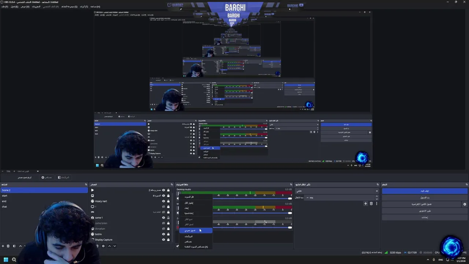Viewport: 469px width, 264px height.
Task: Open the preview zoom percentage dropdown
Action: pos(37,171)
